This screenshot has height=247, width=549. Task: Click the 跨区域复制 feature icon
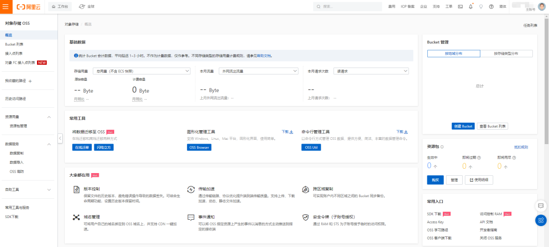click(305, 190)
